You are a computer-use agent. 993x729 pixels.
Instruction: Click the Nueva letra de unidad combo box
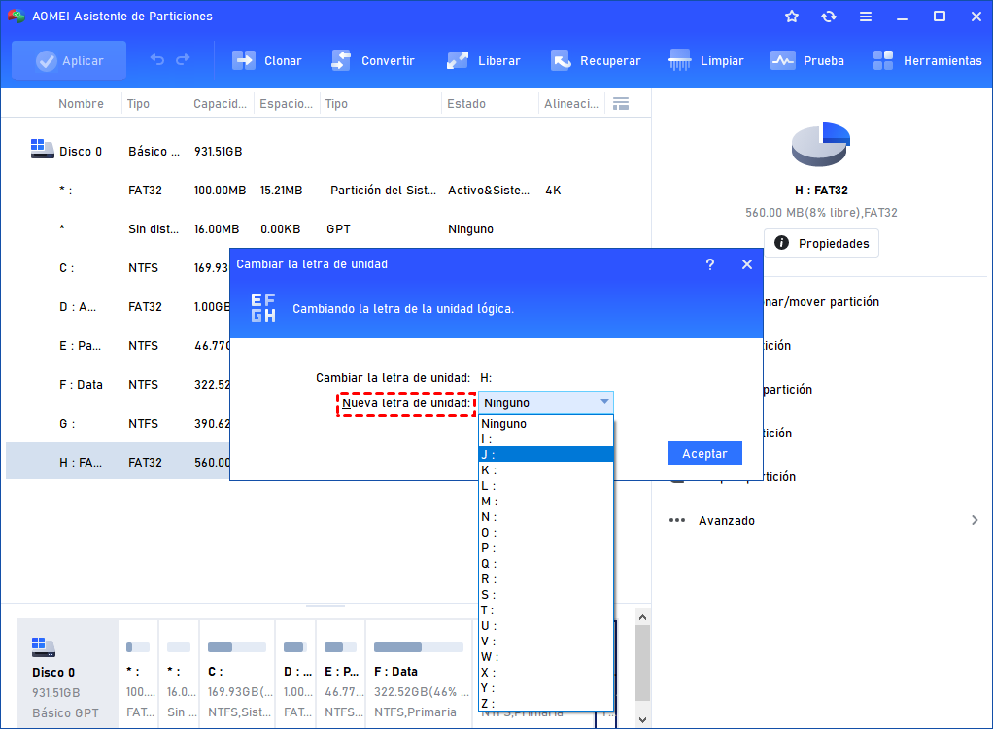click(546, 402)
